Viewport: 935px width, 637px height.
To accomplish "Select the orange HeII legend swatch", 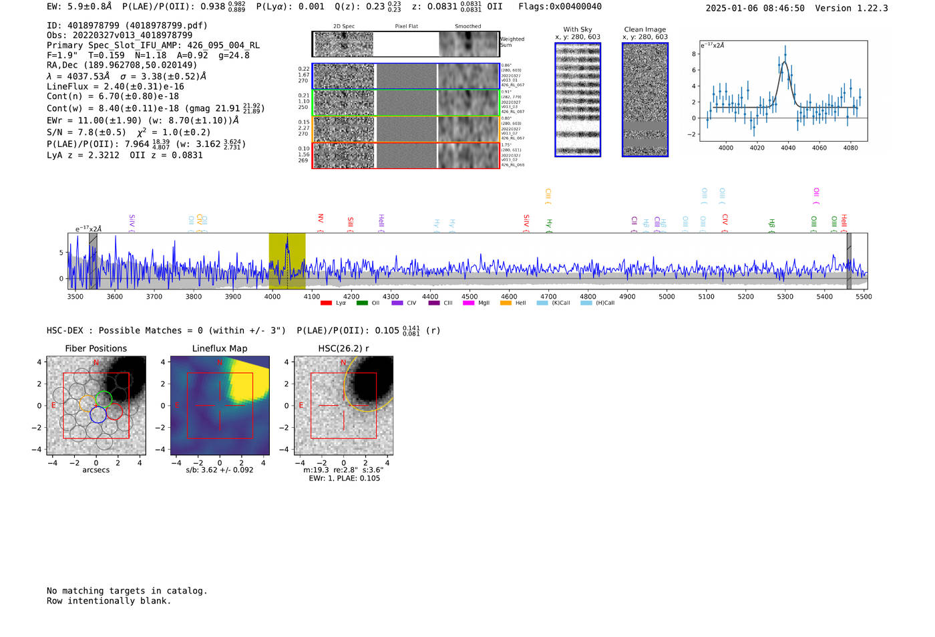I will 506,303.
